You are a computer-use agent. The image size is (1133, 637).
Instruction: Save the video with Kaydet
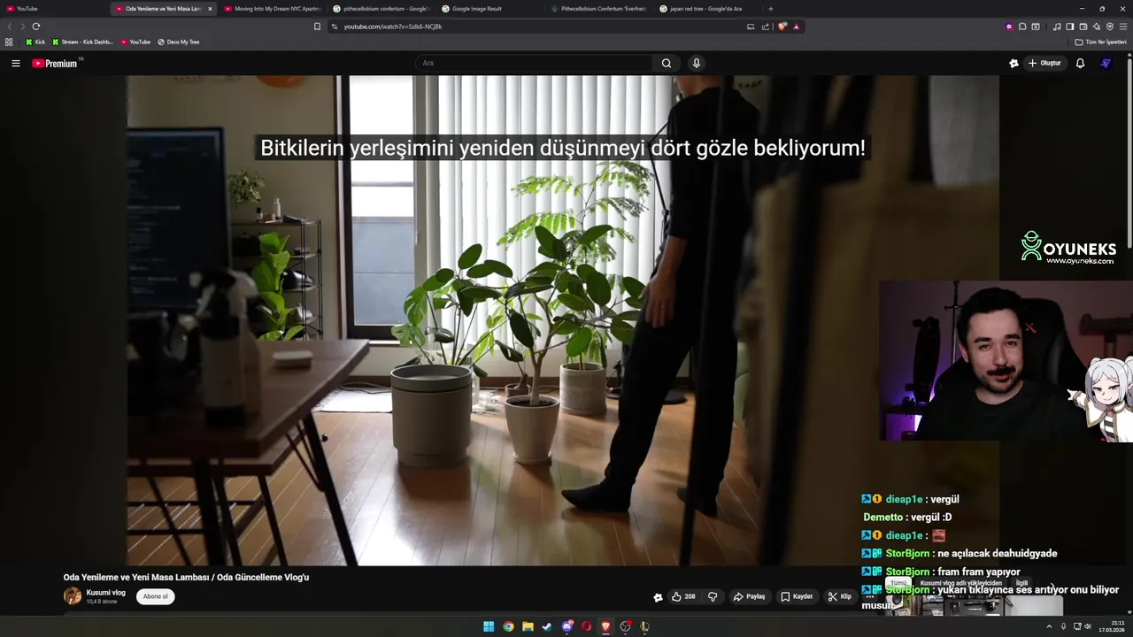click(x=797, y=596)
